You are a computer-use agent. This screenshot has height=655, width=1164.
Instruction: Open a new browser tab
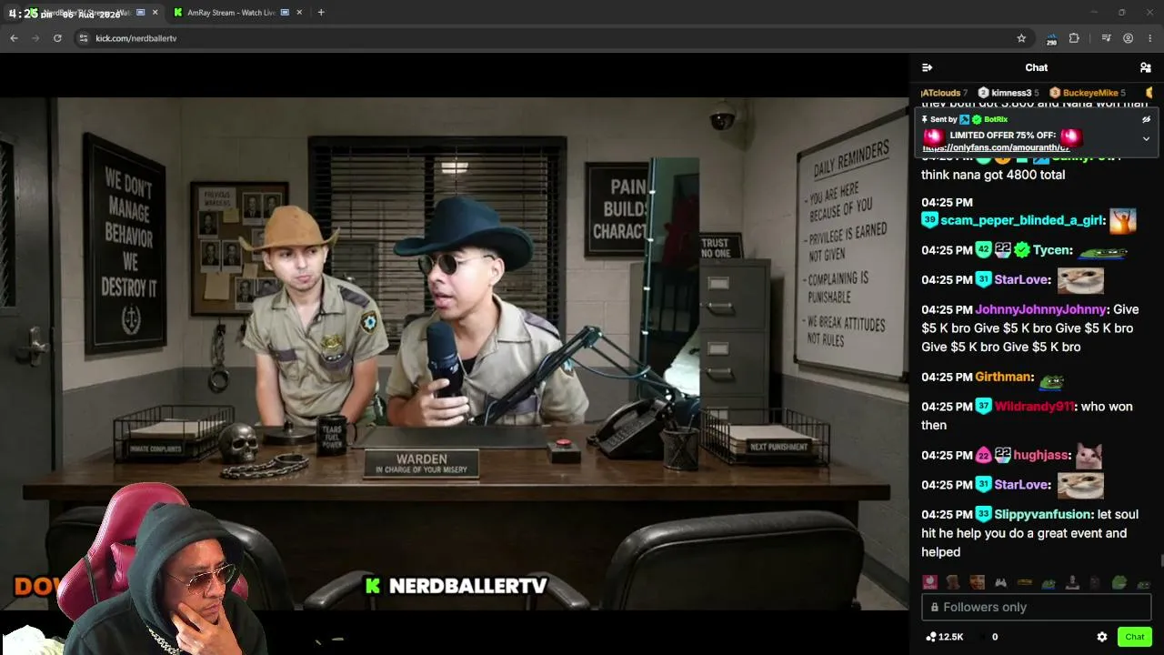(x=321, y=13)
